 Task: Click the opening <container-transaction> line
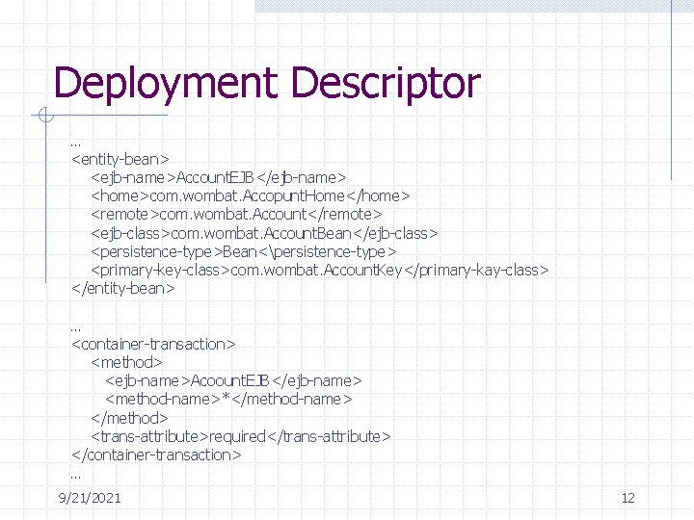pyautogui.click(x=153, y=344)
